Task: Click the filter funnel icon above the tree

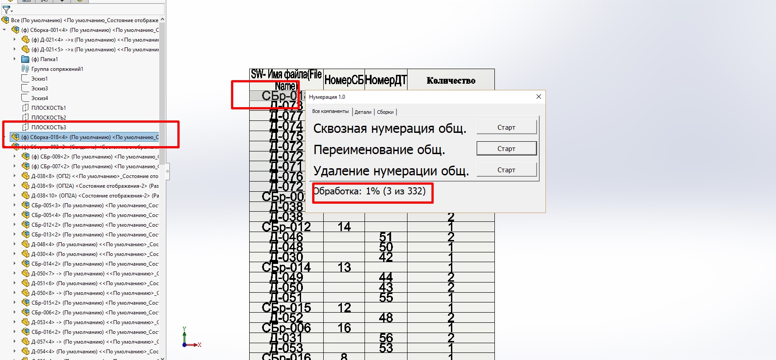Action: (x=6, y=9)
